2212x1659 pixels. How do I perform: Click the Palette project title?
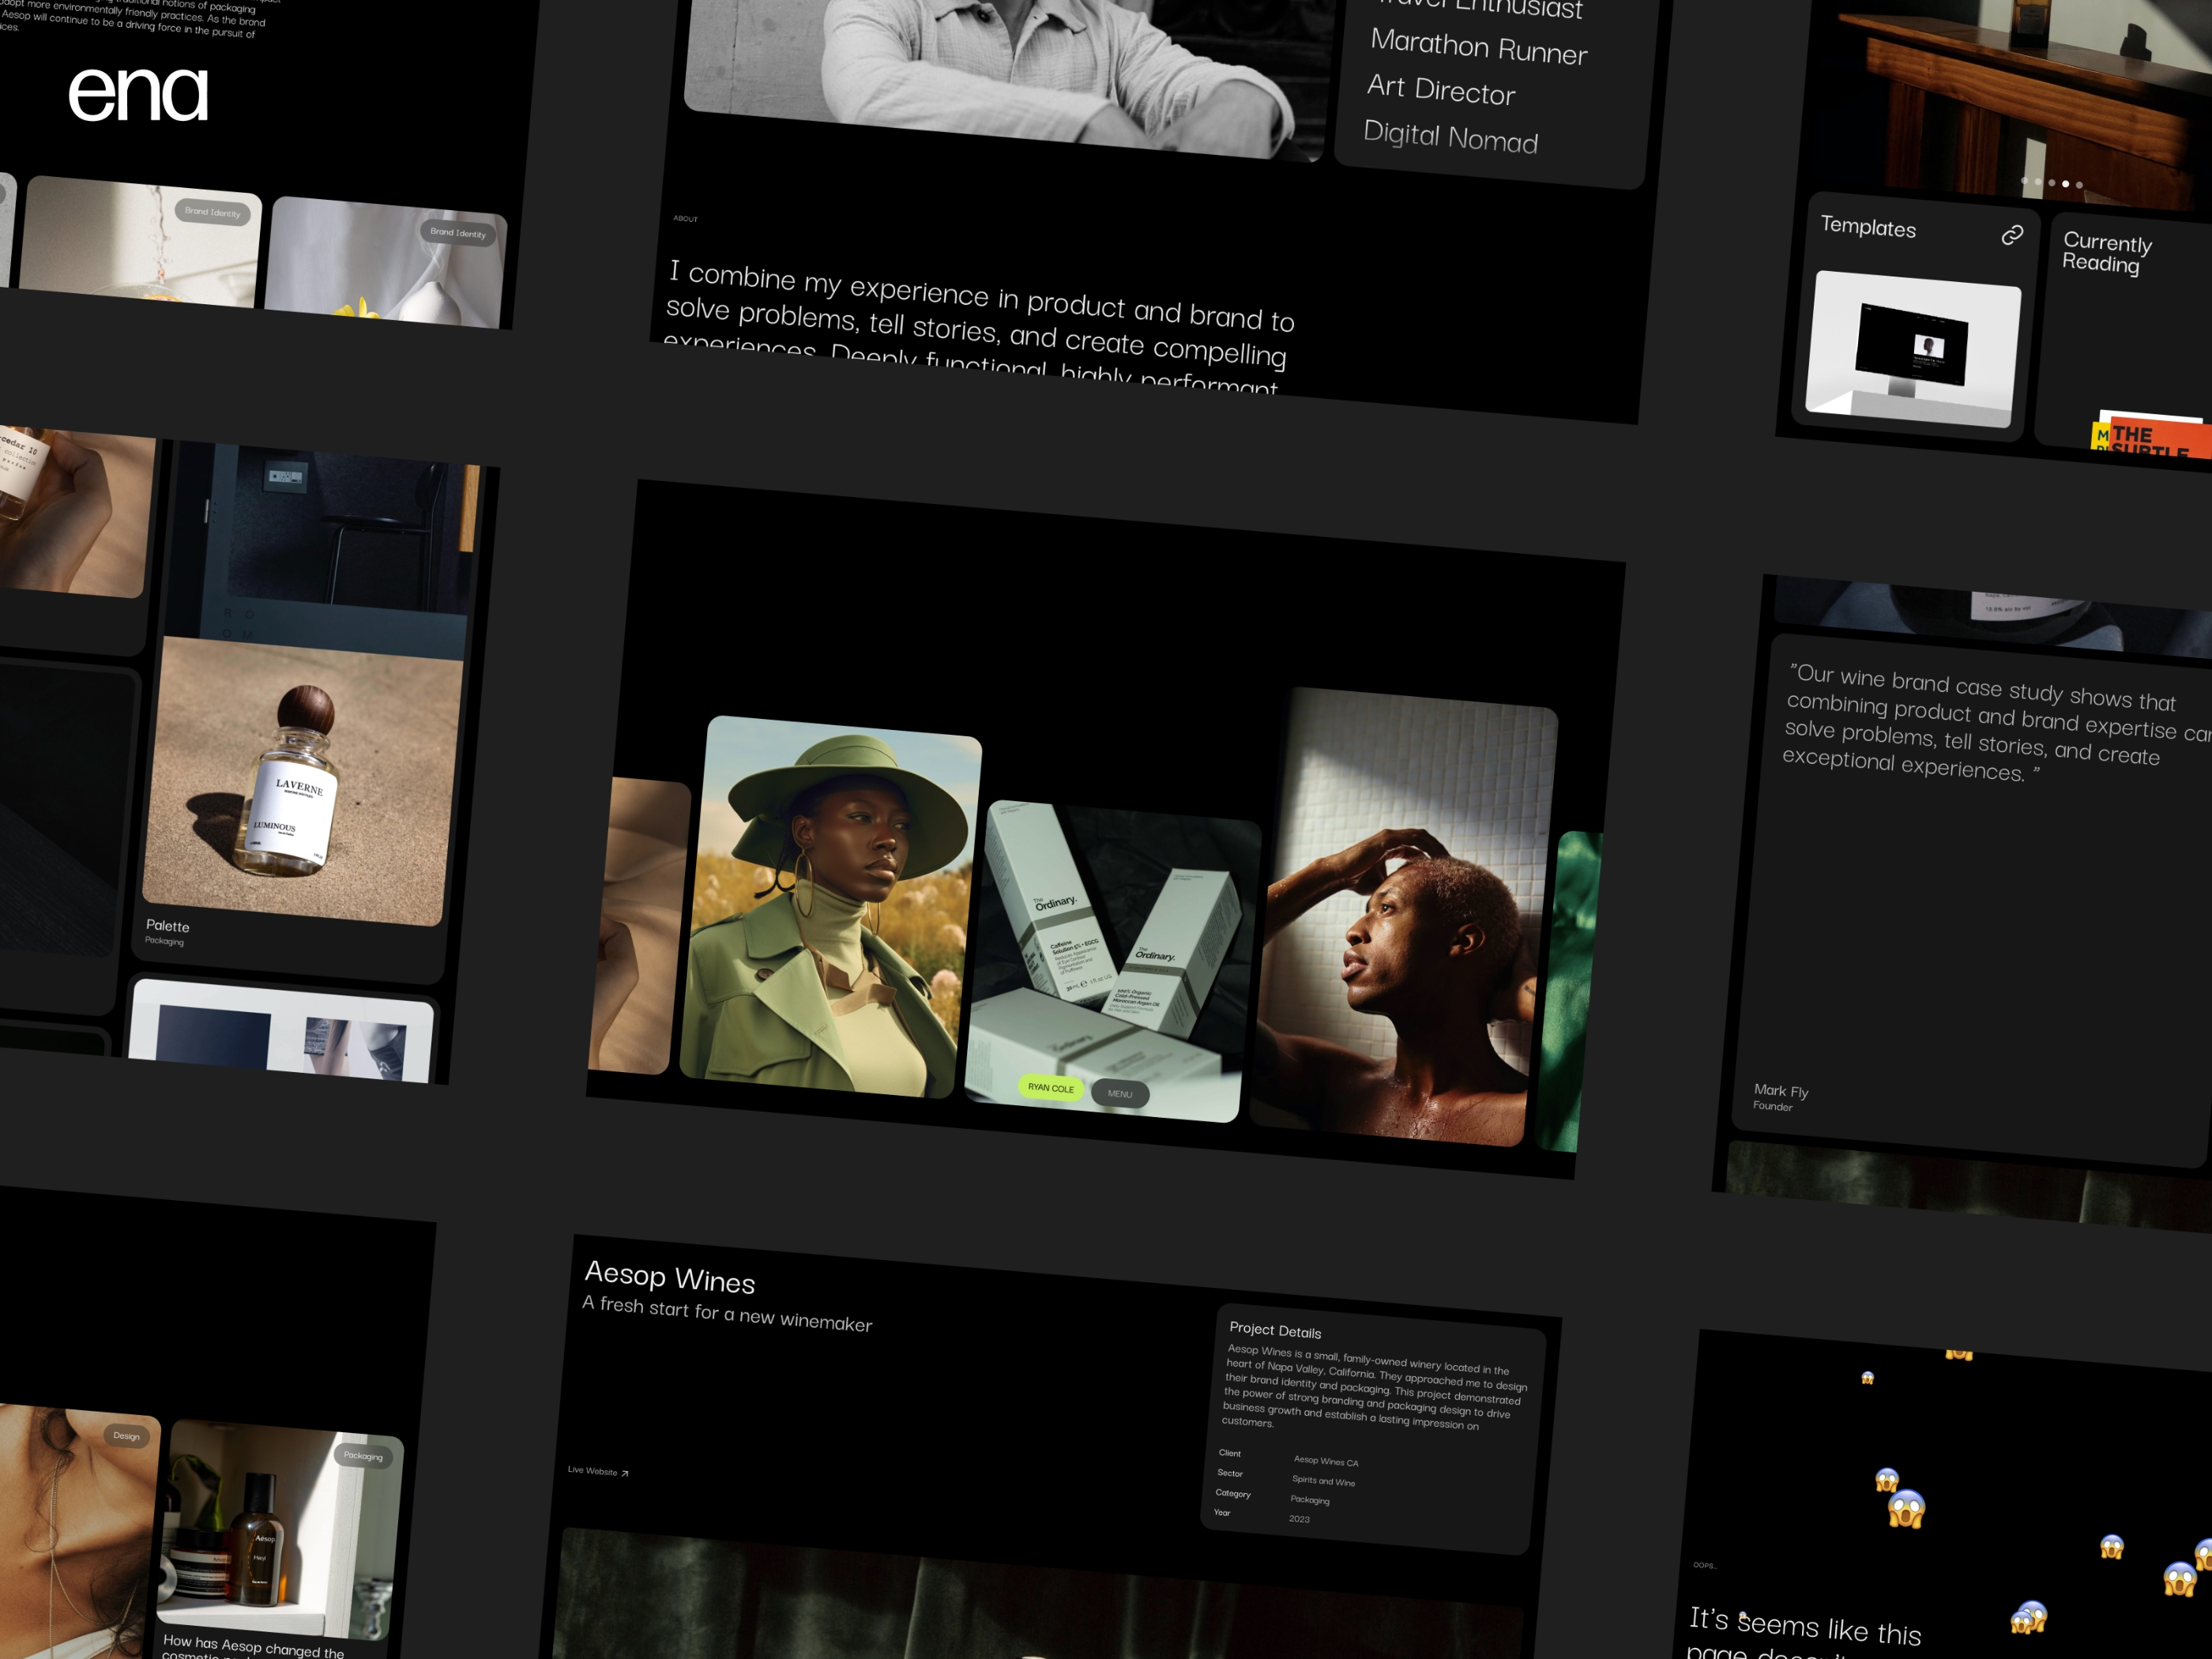(x=167, y=926)
